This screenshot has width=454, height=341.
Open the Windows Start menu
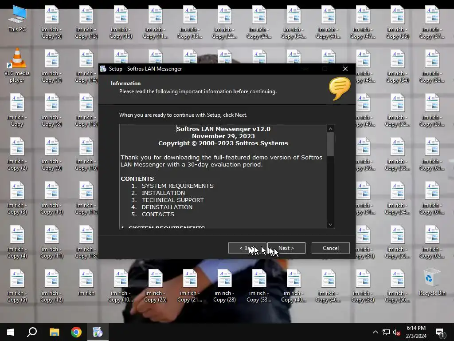[11, 332]
